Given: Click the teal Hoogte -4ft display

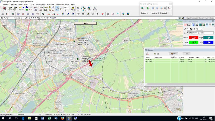Looking at the screenshot, I should [x=208, y=38].
